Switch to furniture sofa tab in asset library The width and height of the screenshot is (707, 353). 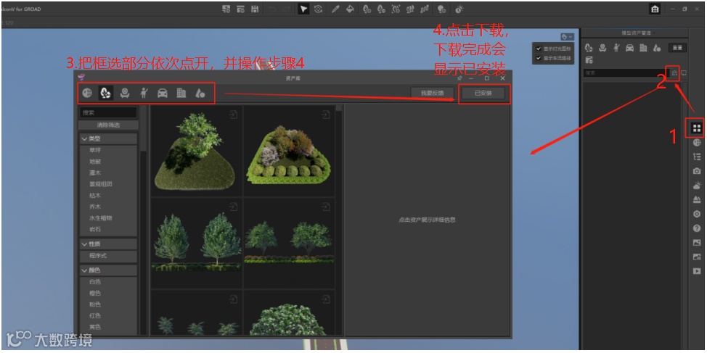pos(125,94)
